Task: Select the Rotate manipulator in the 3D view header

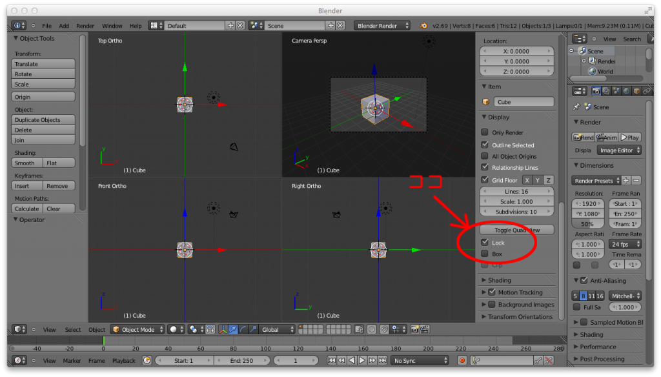Action: (x=243, y=329)
